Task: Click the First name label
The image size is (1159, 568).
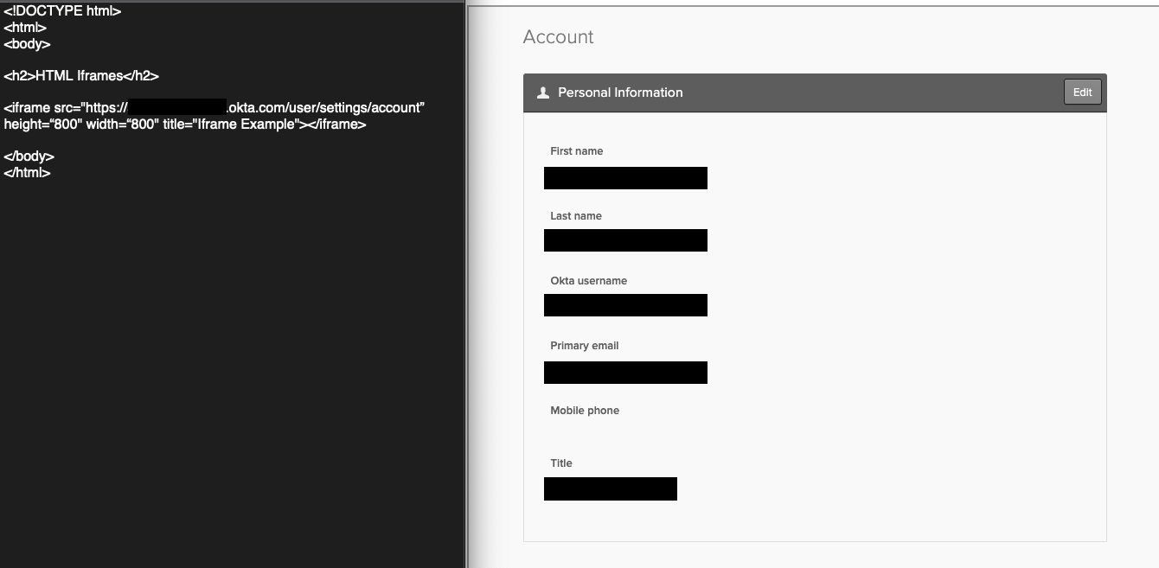Action: tap(576, 151)
